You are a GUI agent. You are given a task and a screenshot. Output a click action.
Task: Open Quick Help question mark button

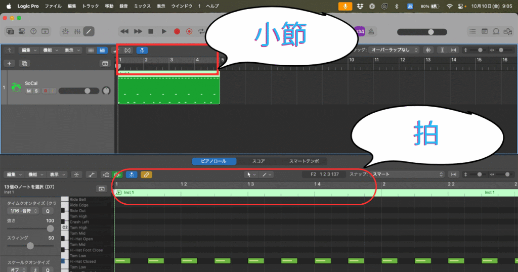[33, 31]
